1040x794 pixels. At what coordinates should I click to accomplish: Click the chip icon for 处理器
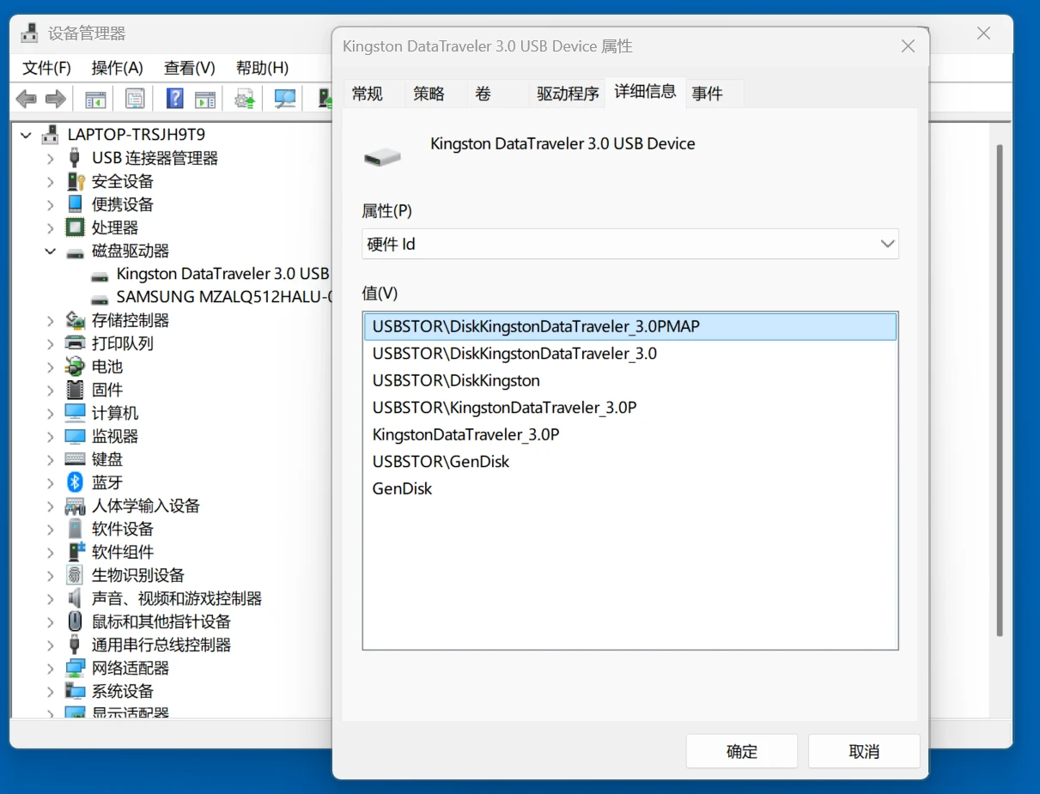pos(76,227)
